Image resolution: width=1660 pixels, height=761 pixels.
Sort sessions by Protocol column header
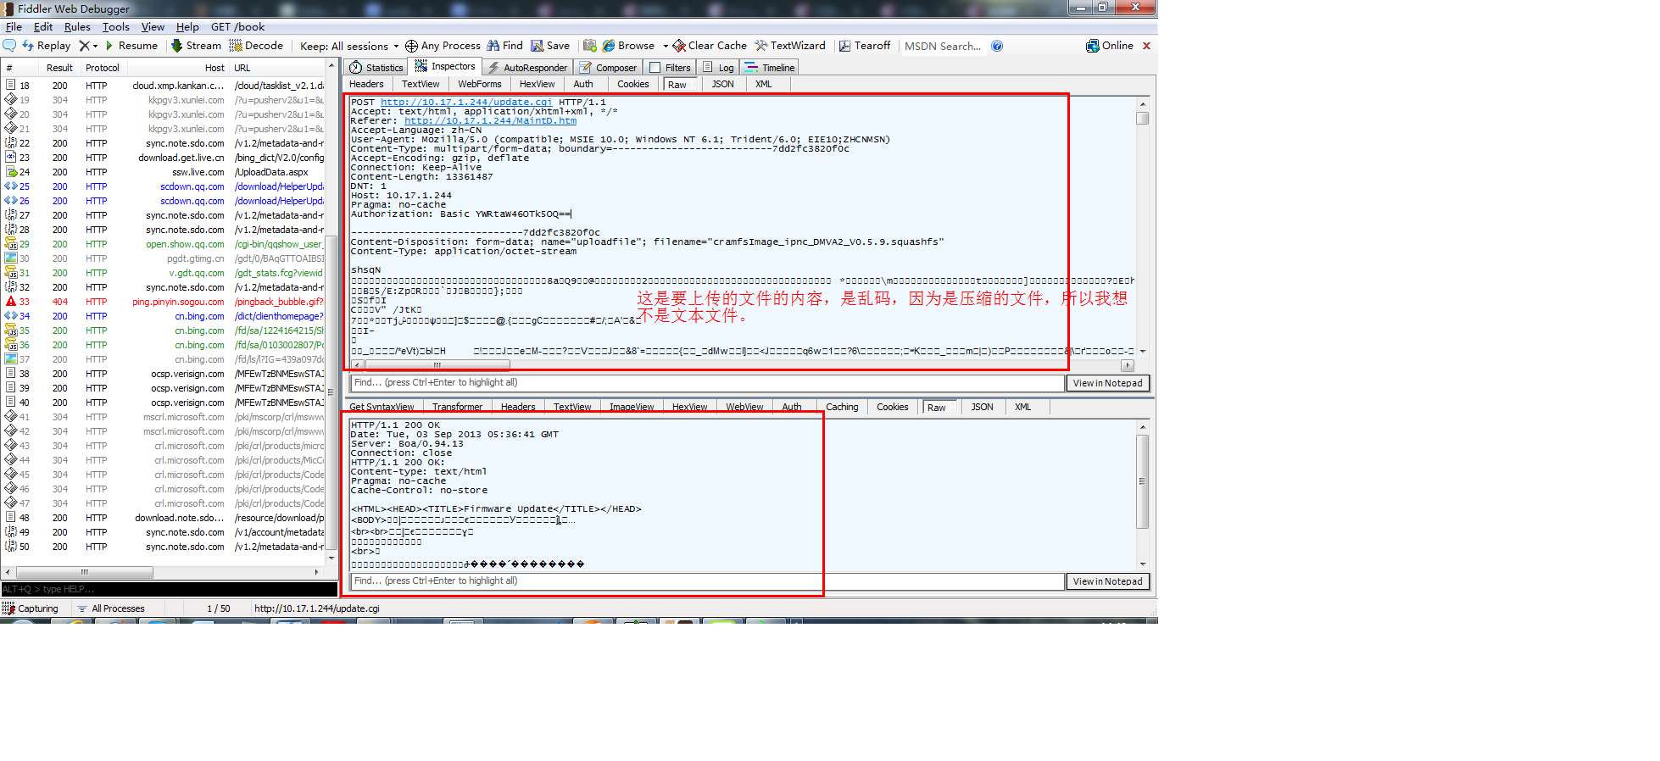[103, 68]
